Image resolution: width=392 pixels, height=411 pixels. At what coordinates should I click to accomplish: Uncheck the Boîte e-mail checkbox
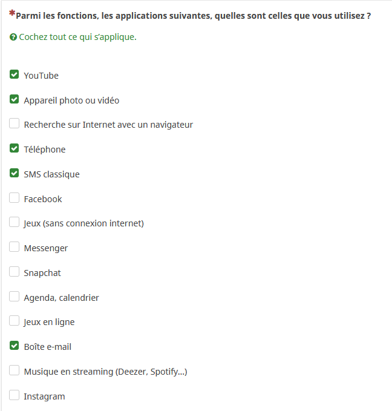click(15, 346)
